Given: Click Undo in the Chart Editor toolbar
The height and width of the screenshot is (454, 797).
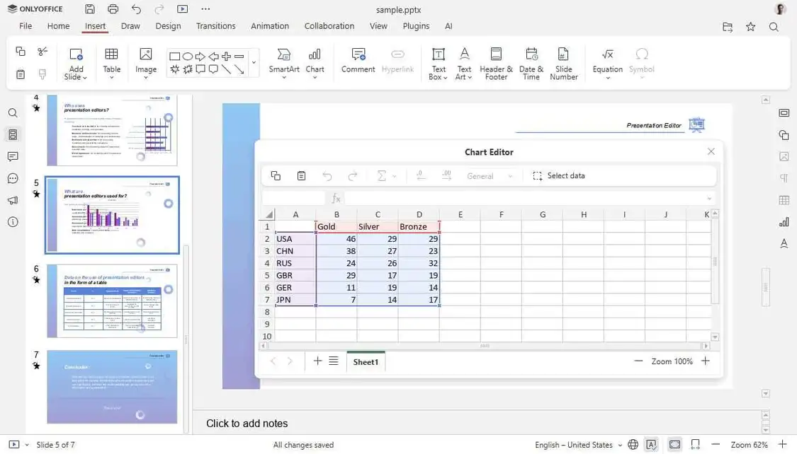Looking at the screenshot, I should 327,175.
